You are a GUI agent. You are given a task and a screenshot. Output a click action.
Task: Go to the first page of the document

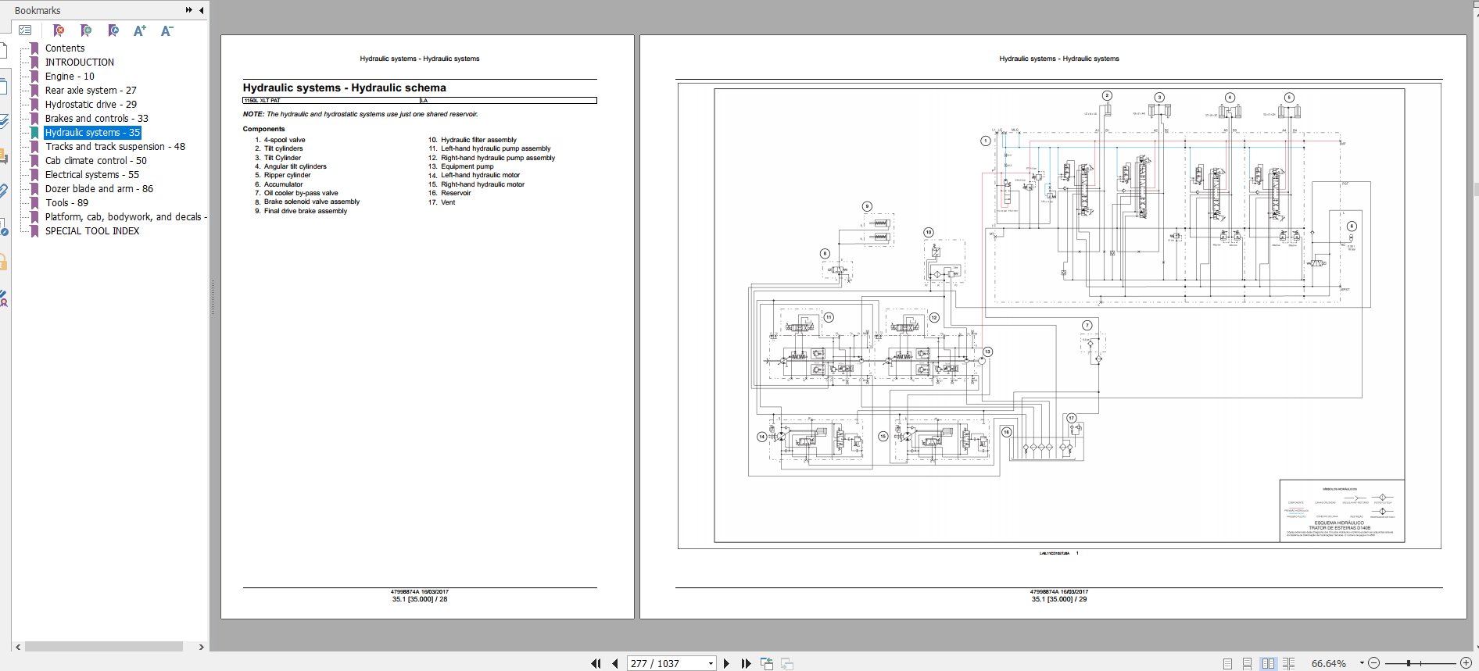[x=596, y=663]
